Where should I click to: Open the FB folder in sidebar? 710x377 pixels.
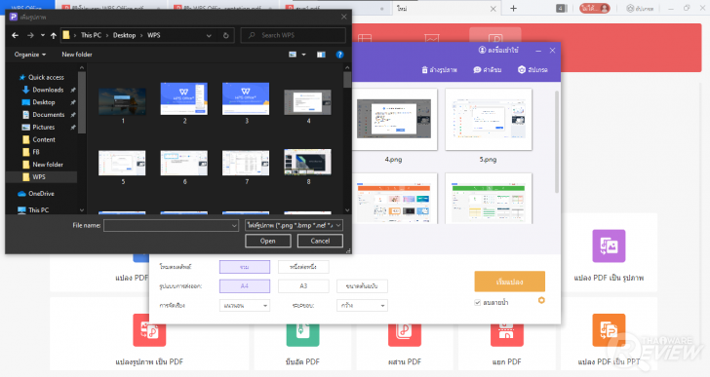coord(31,152)
